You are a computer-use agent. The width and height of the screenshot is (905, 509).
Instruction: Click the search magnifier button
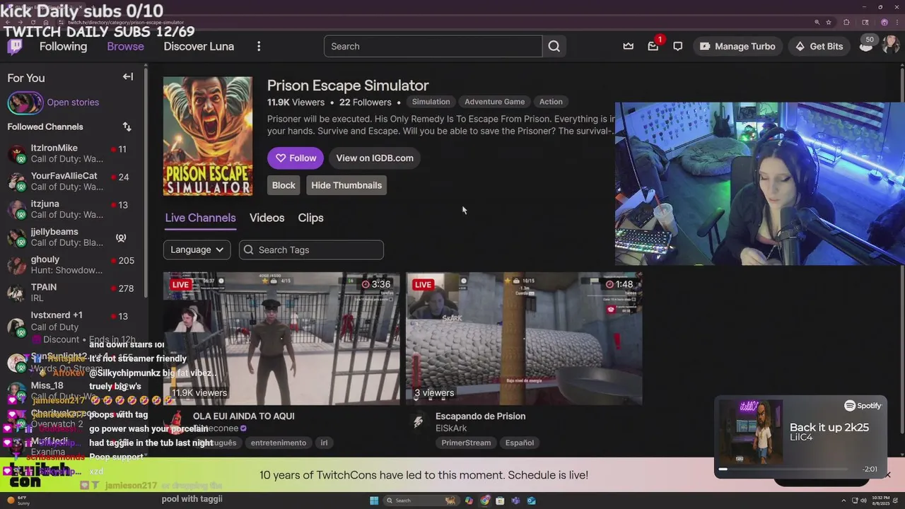click(554, 46)
